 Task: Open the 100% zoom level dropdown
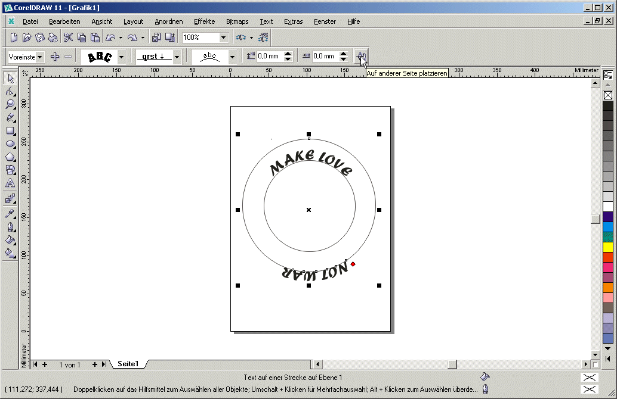coord(224,38)
